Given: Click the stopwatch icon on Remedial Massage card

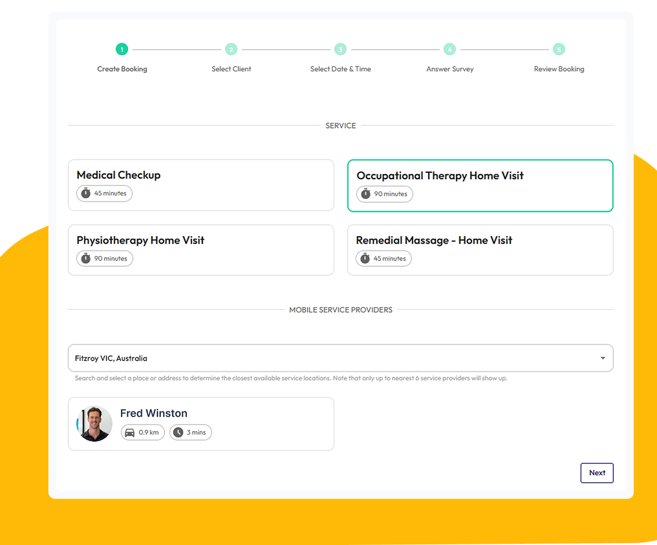Looking at the screenshot, I should (x=365, y=258).
